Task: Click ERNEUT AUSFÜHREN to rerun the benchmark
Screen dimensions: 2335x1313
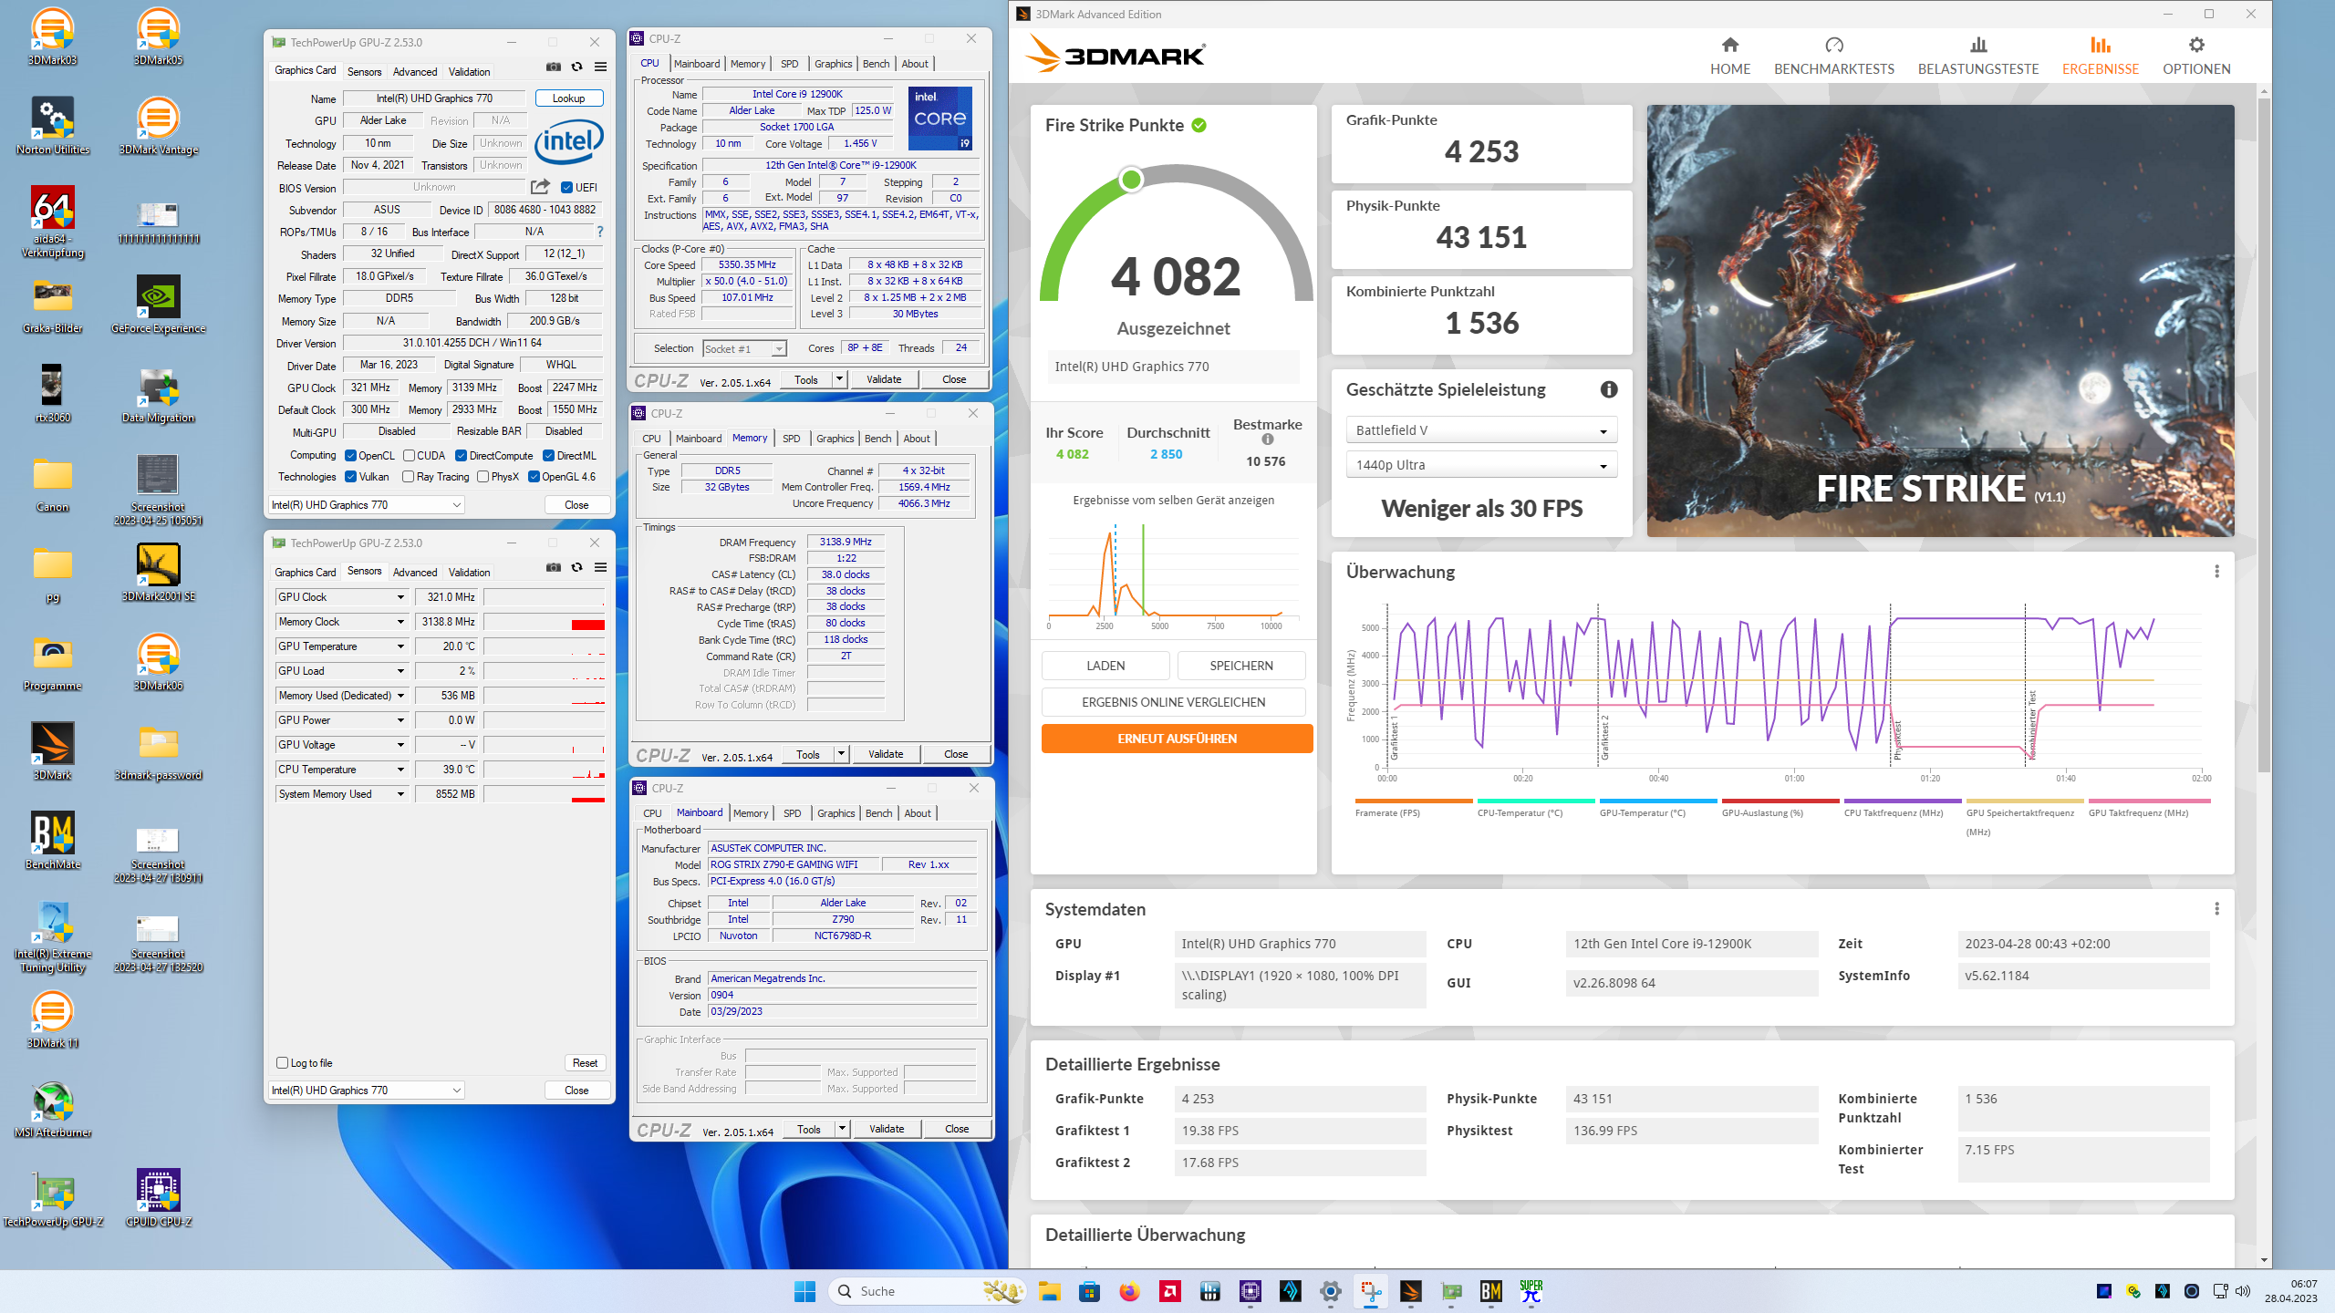Action: (x=1177, y=739)
